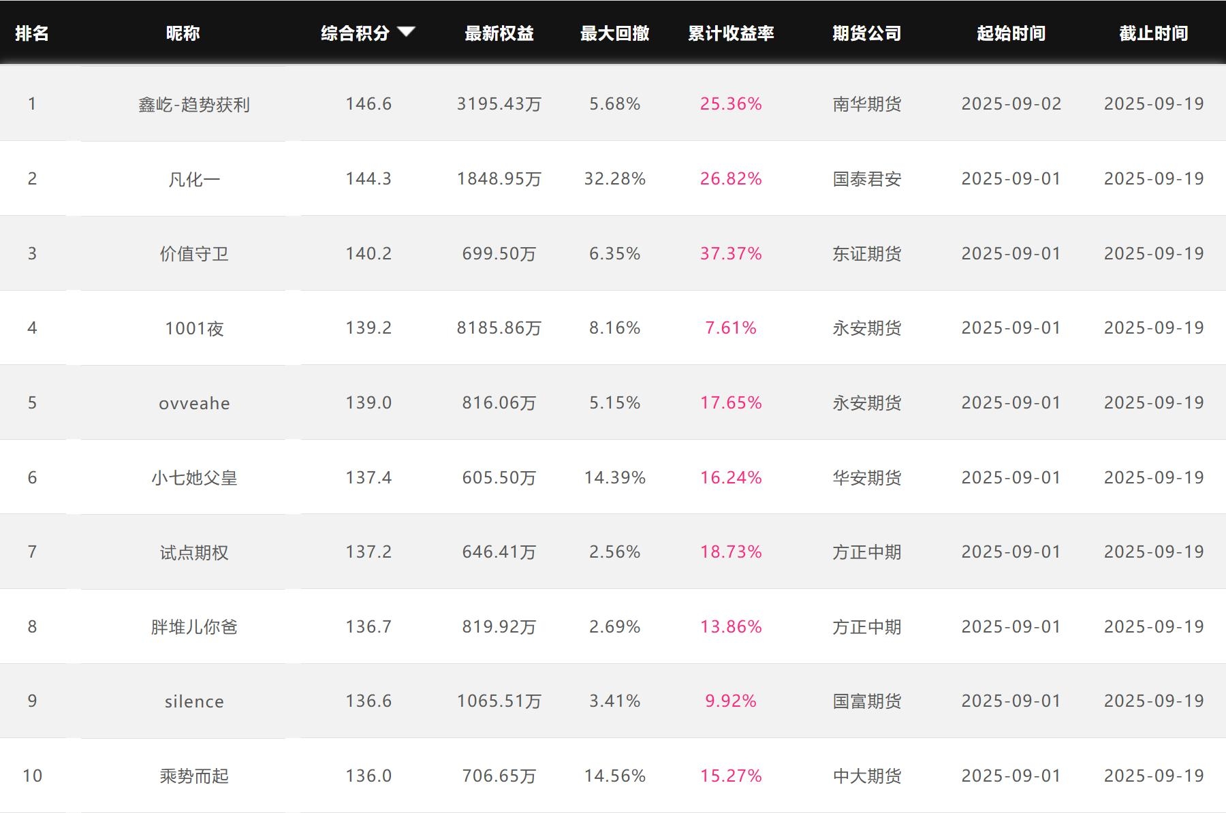The width and height of the screenshot is (1226, 813).
Task: Click 37.37% cumulative return value
Action: point(730,254)
